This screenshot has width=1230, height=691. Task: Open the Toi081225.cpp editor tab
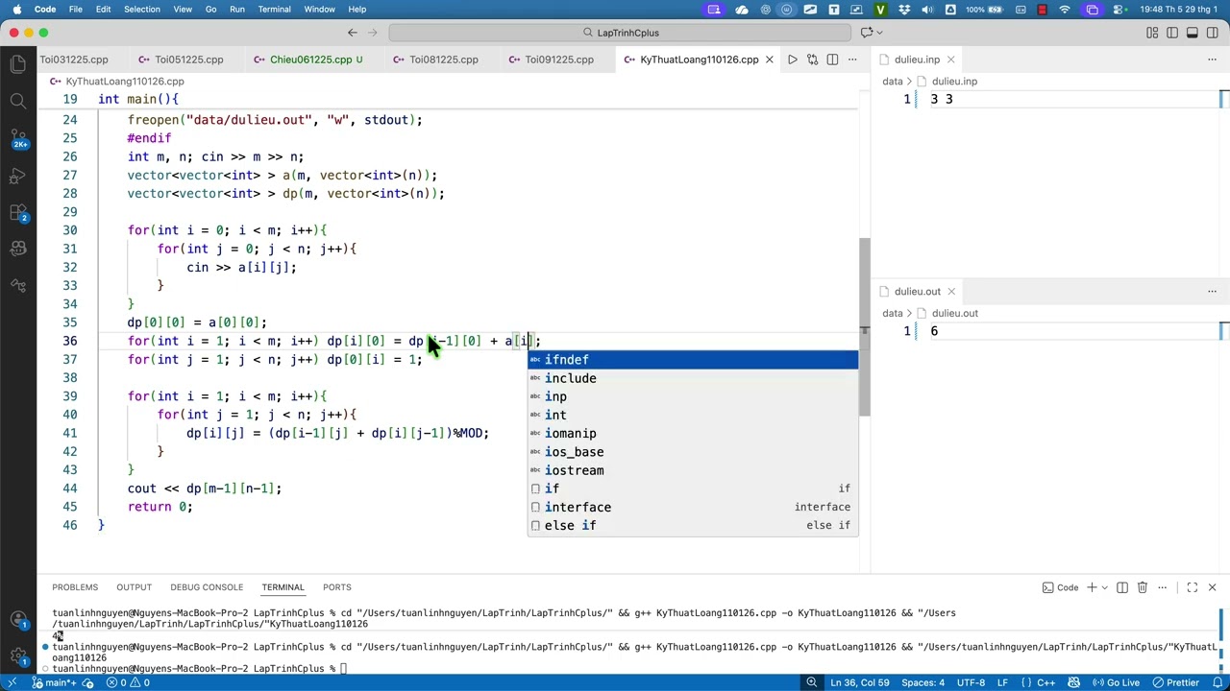[x=443, y=60]
